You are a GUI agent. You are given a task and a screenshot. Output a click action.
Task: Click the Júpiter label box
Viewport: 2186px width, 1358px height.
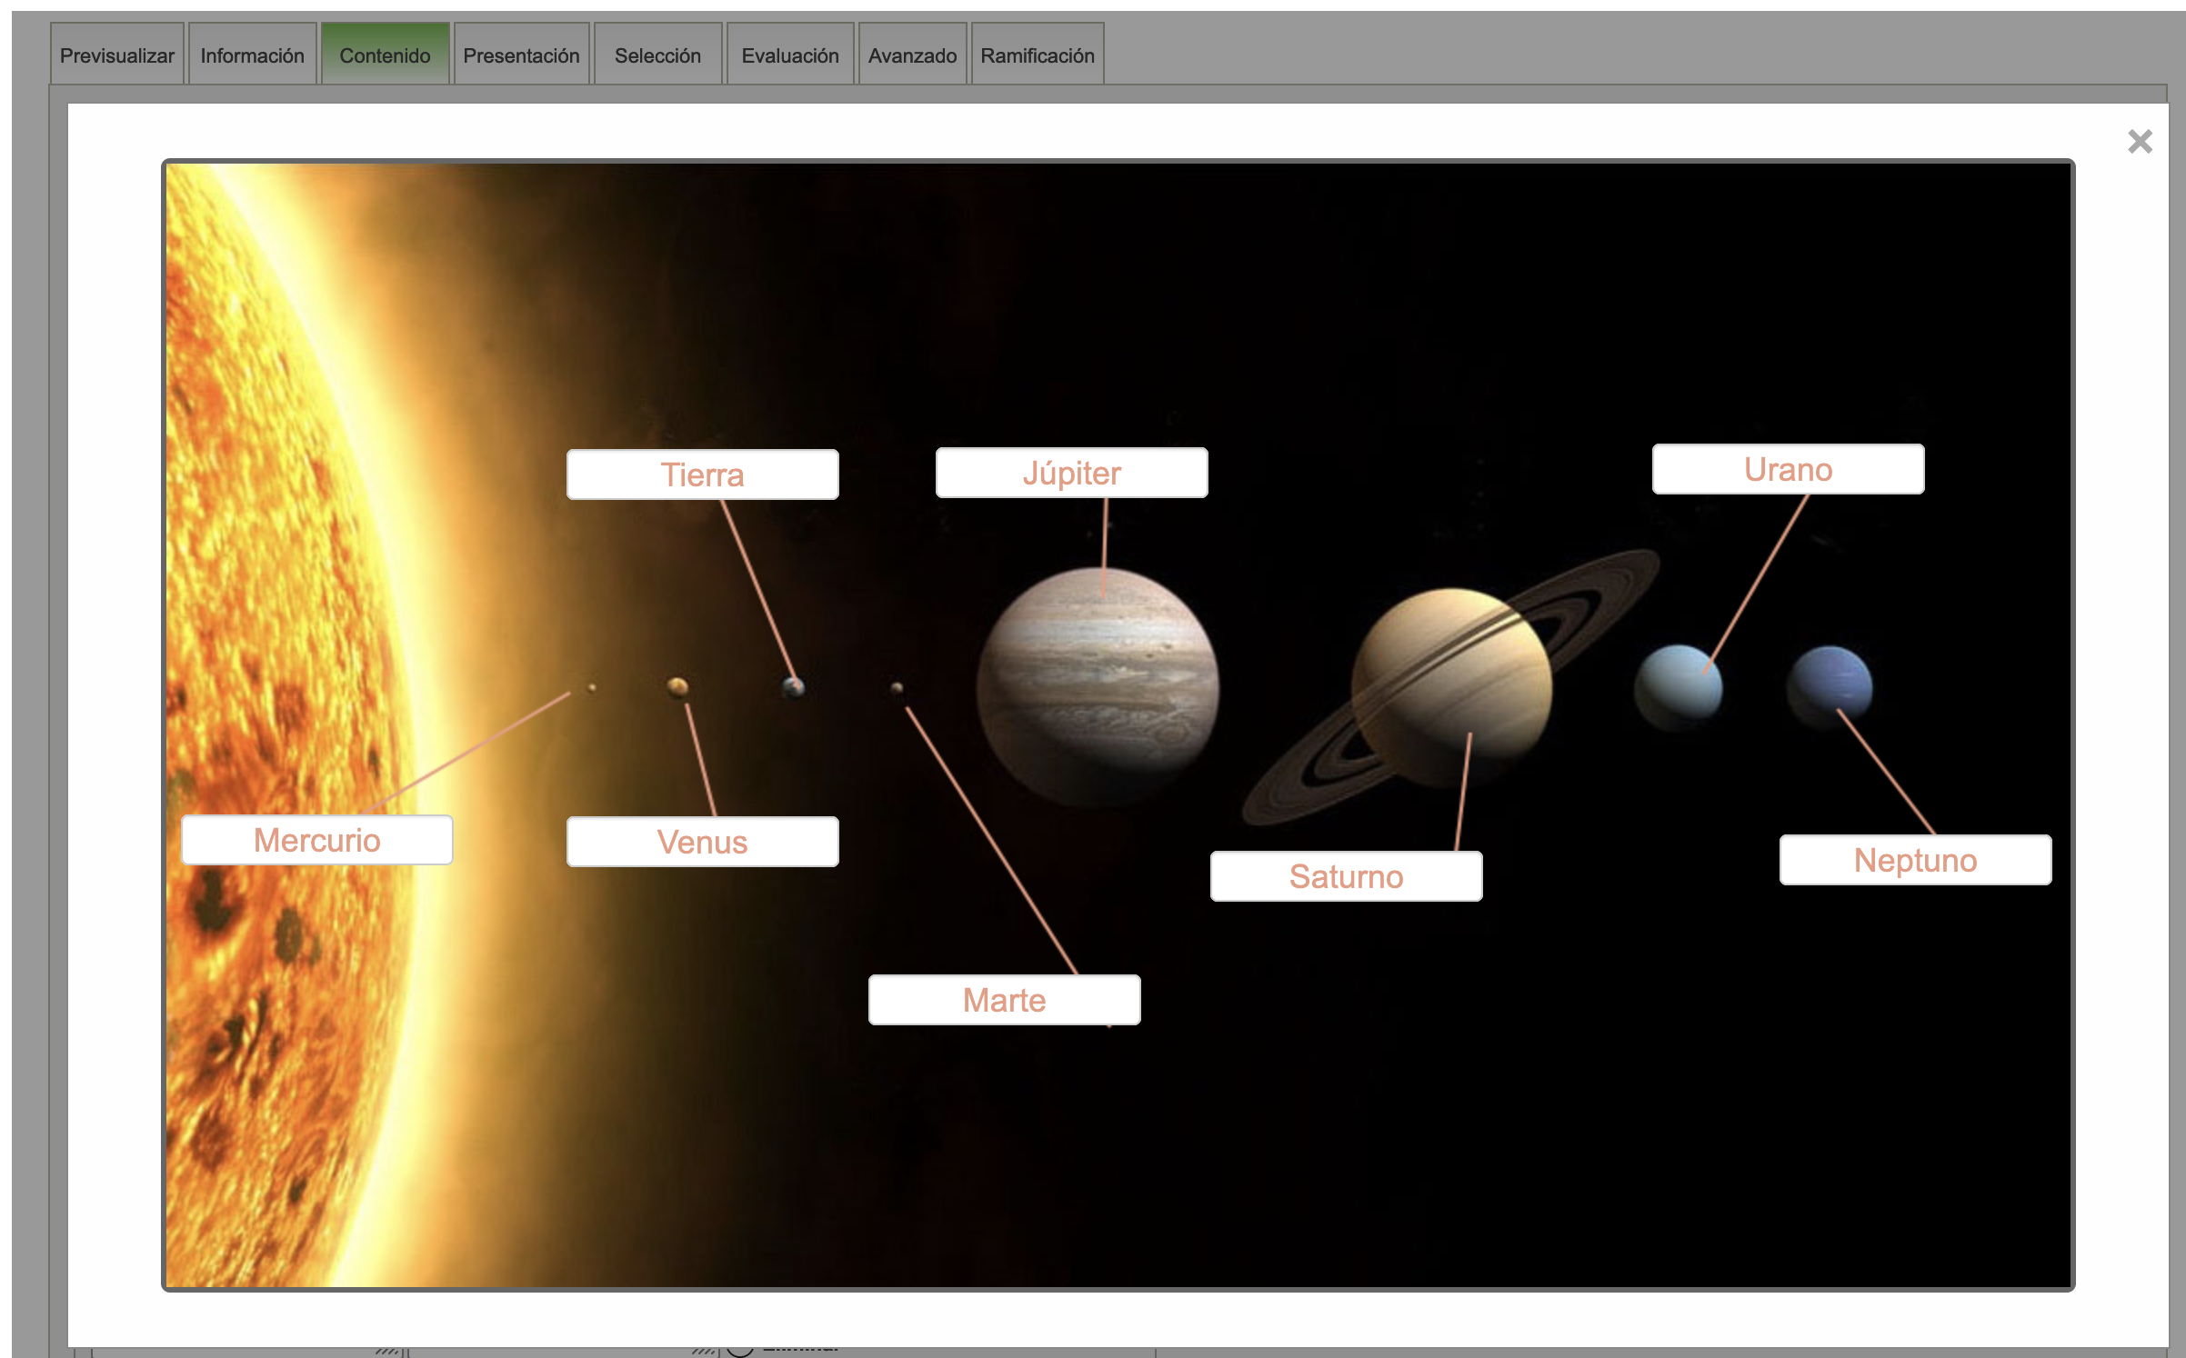(x=1071, y=473)
